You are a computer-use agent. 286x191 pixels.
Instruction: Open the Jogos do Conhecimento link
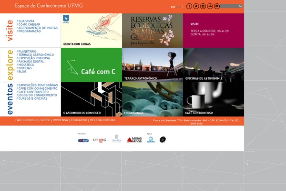coord(37,95)
